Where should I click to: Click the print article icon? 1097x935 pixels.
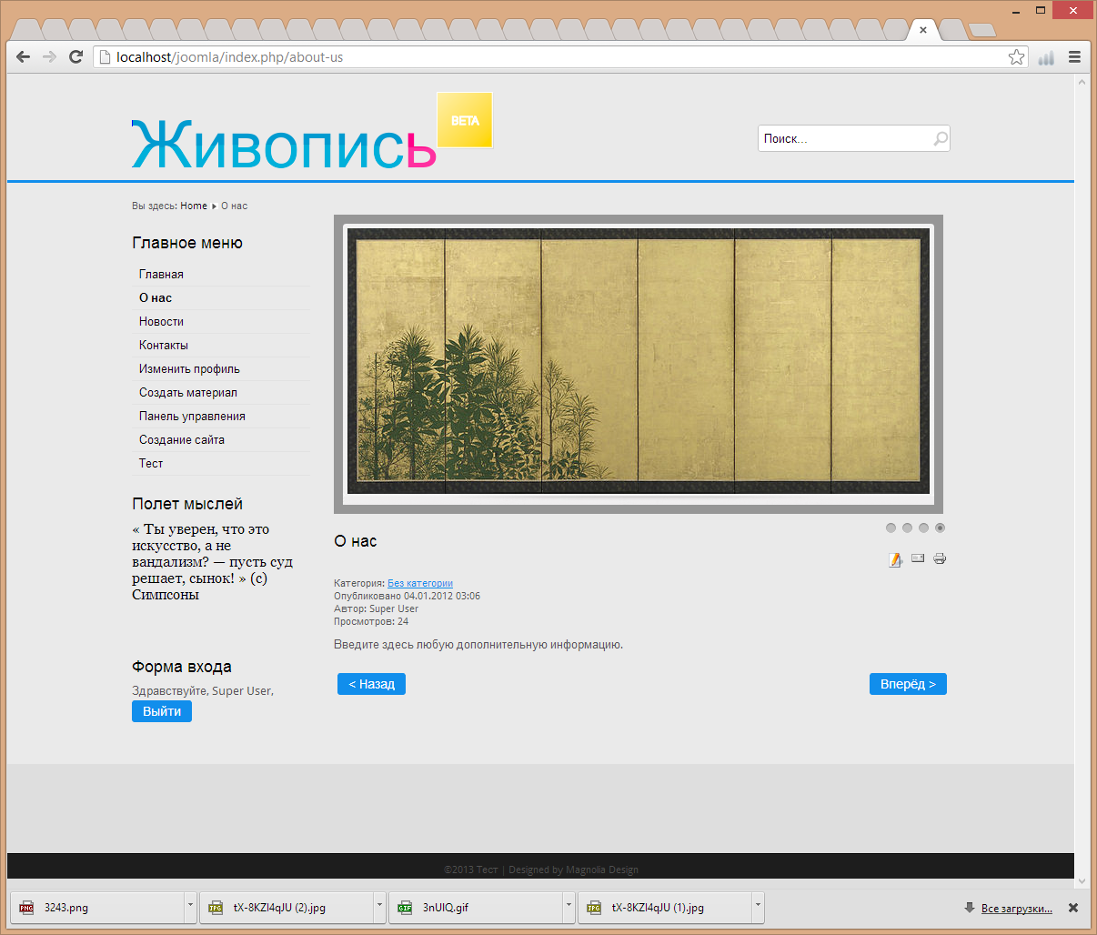(x=940, y=558)
